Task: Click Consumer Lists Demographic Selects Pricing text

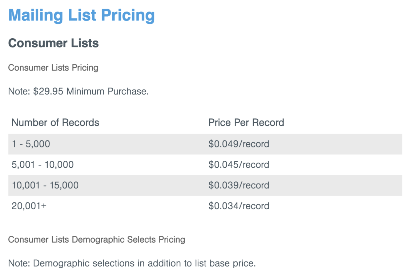Action: pyautogui.click(x=97, y=239)
